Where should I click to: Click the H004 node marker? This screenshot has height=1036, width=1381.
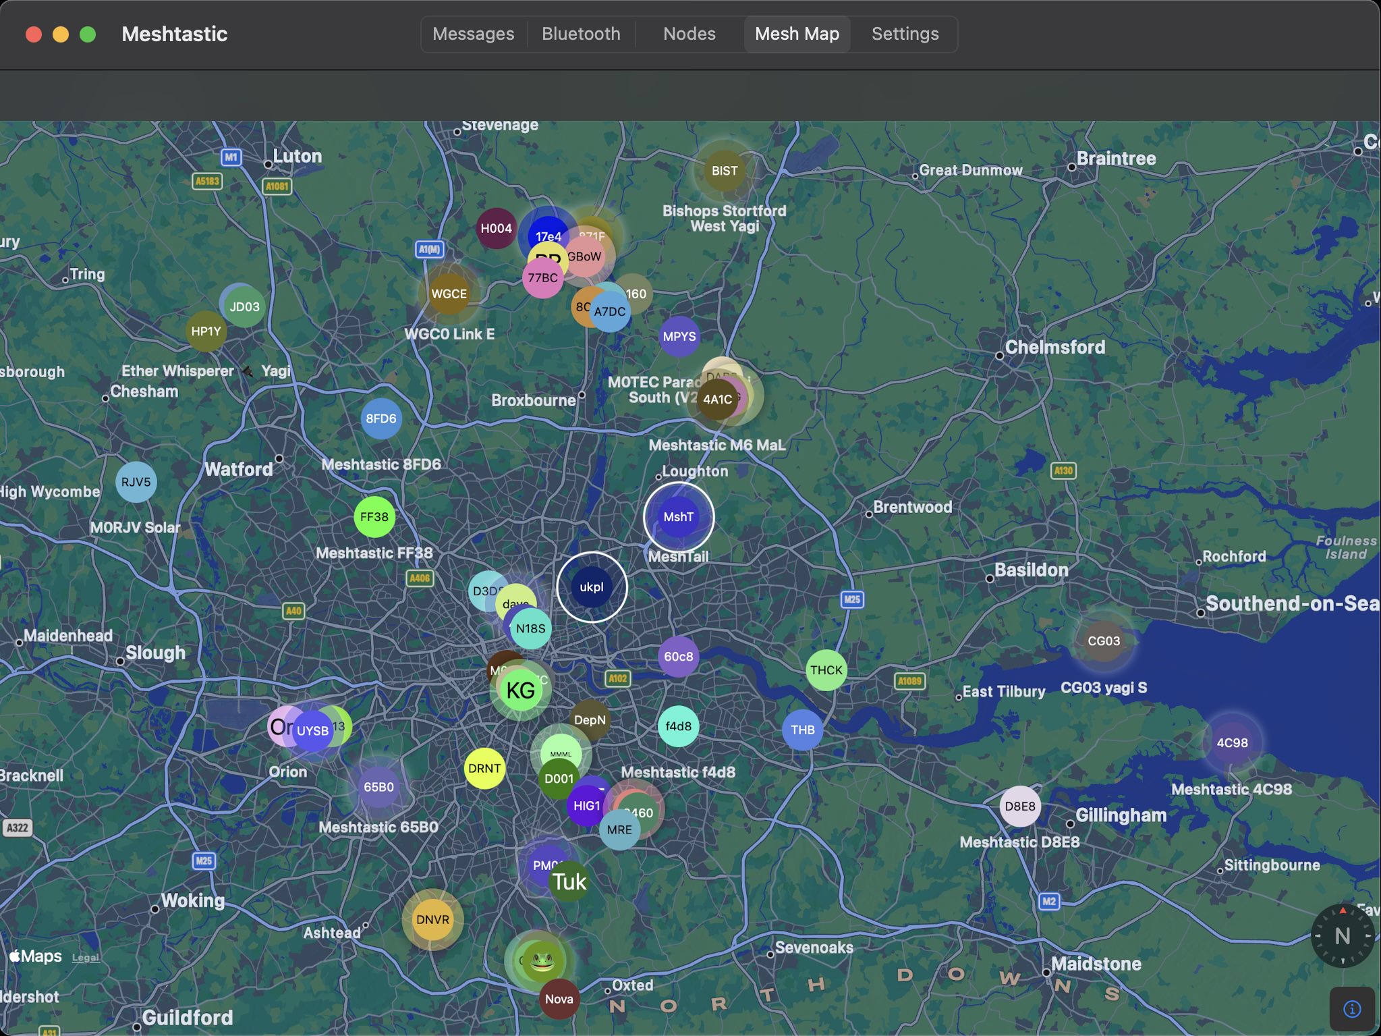pos(496,228)
